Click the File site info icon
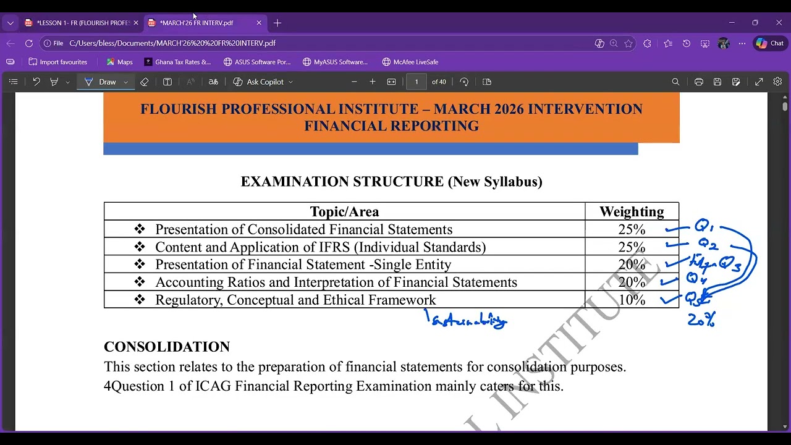Image resolution: width=791 pixels, height=445 pixels. 53,43
